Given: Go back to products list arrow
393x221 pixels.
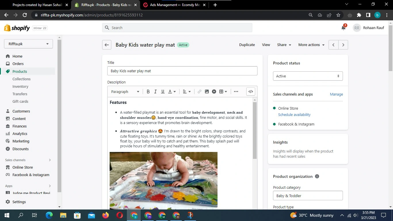Looking at the screenshot, I should [x=107, y=45].
